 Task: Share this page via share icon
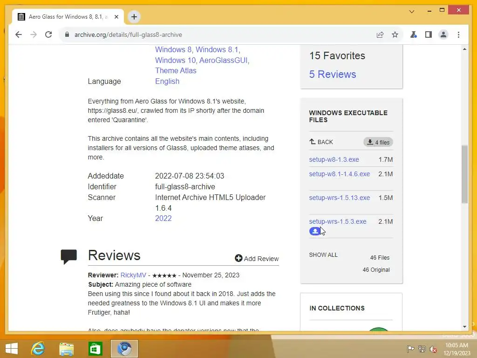[x=380, y=34]
